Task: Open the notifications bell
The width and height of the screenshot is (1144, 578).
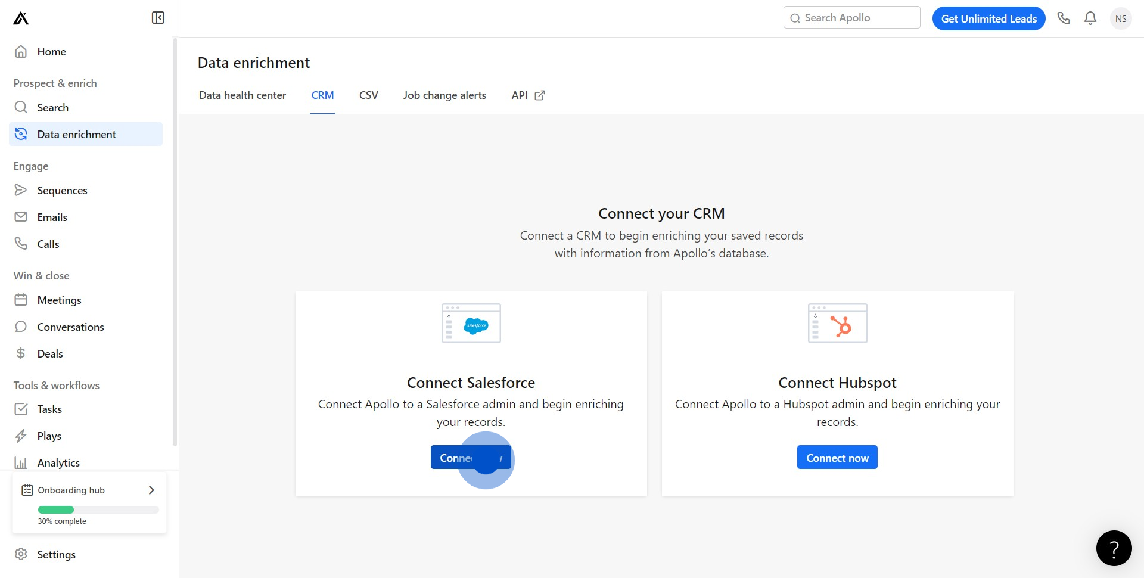Action: click(x=1090, y=18)
